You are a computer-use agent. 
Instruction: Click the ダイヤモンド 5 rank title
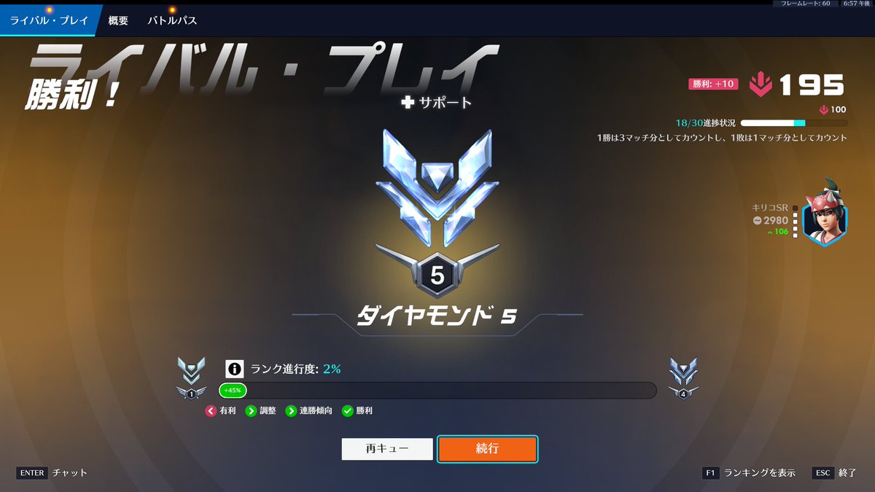(x=437, y=316)
